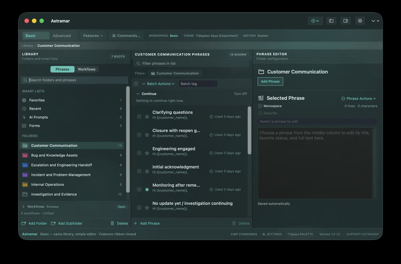Favorite the Engineering engaged phrase star
Image resolution: width=401 pixels, height=264 pixels.
pyautogui.click(x=147, y=153)
